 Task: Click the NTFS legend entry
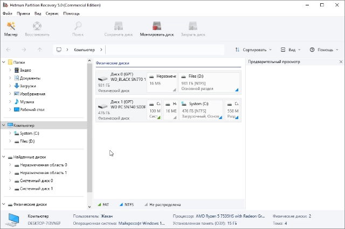point(127,205)
